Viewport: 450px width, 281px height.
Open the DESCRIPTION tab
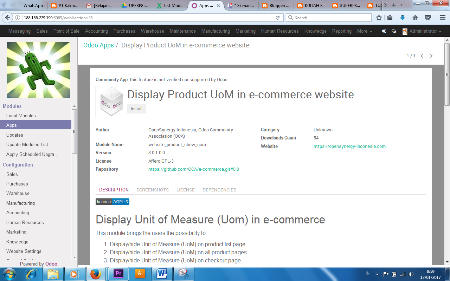pos(114,190)
